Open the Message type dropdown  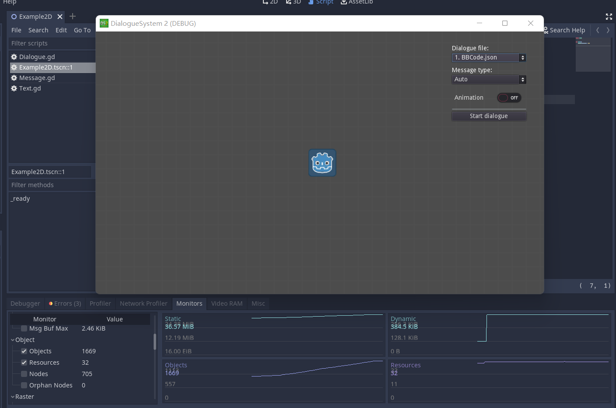pos(489,79)
